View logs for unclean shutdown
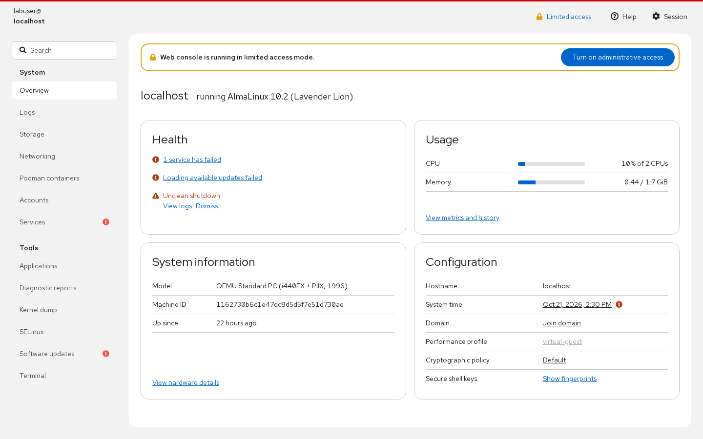The image size is (703, 439). [x=177, y=206]
